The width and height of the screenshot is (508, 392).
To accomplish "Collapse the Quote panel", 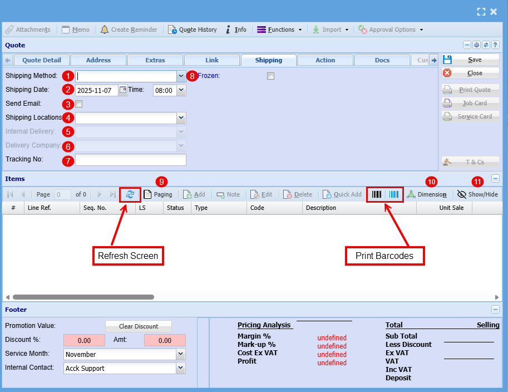I will (467, 45).
